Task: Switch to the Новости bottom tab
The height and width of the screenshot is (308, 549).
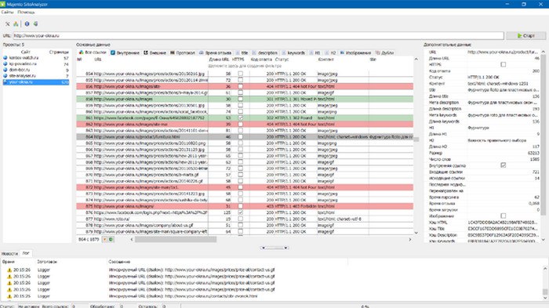Action: pyautogui.click(x=9, y=253)
